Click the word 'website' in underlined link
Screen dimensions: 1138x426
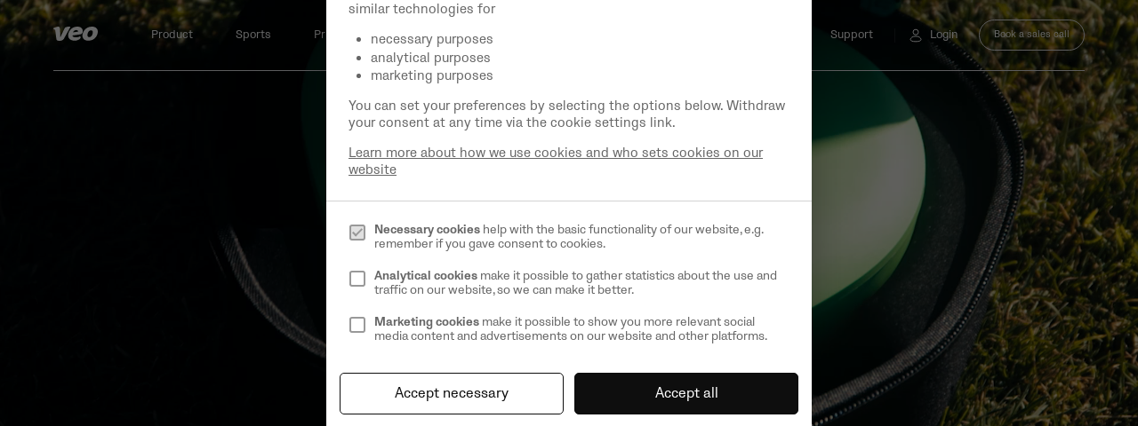click(x=373, y=170)
